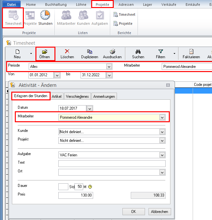The height and width of the screenshot is (220, 212).
Task: Expand the arrow next to Filtern
Action: tap(174, 54)
